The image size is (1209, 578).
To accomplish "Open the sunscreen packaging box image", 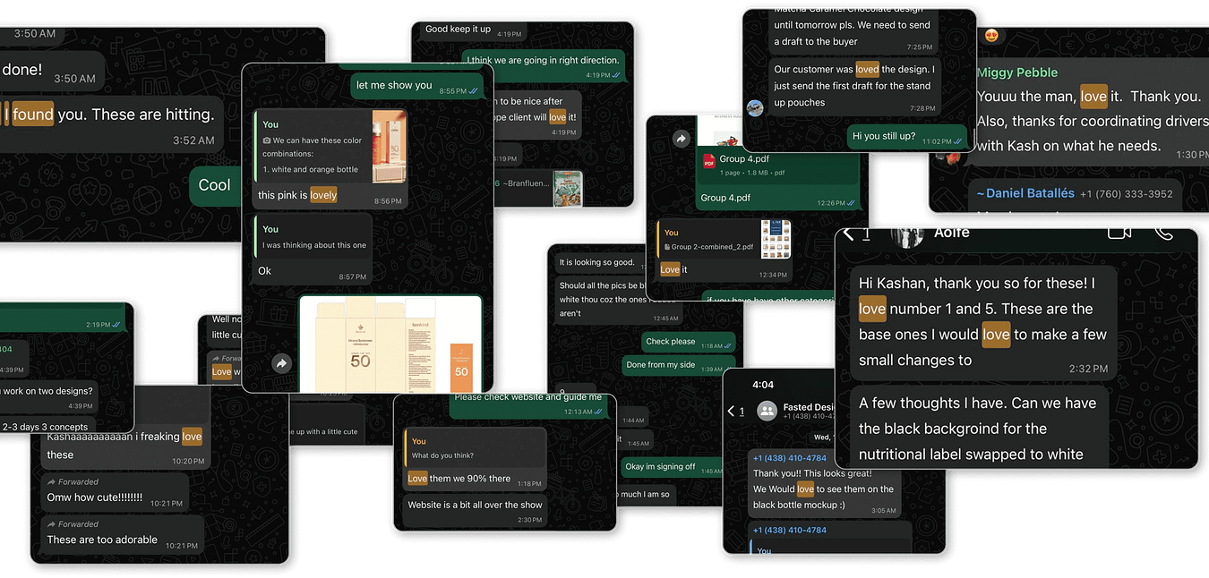I will coord(390,344).
